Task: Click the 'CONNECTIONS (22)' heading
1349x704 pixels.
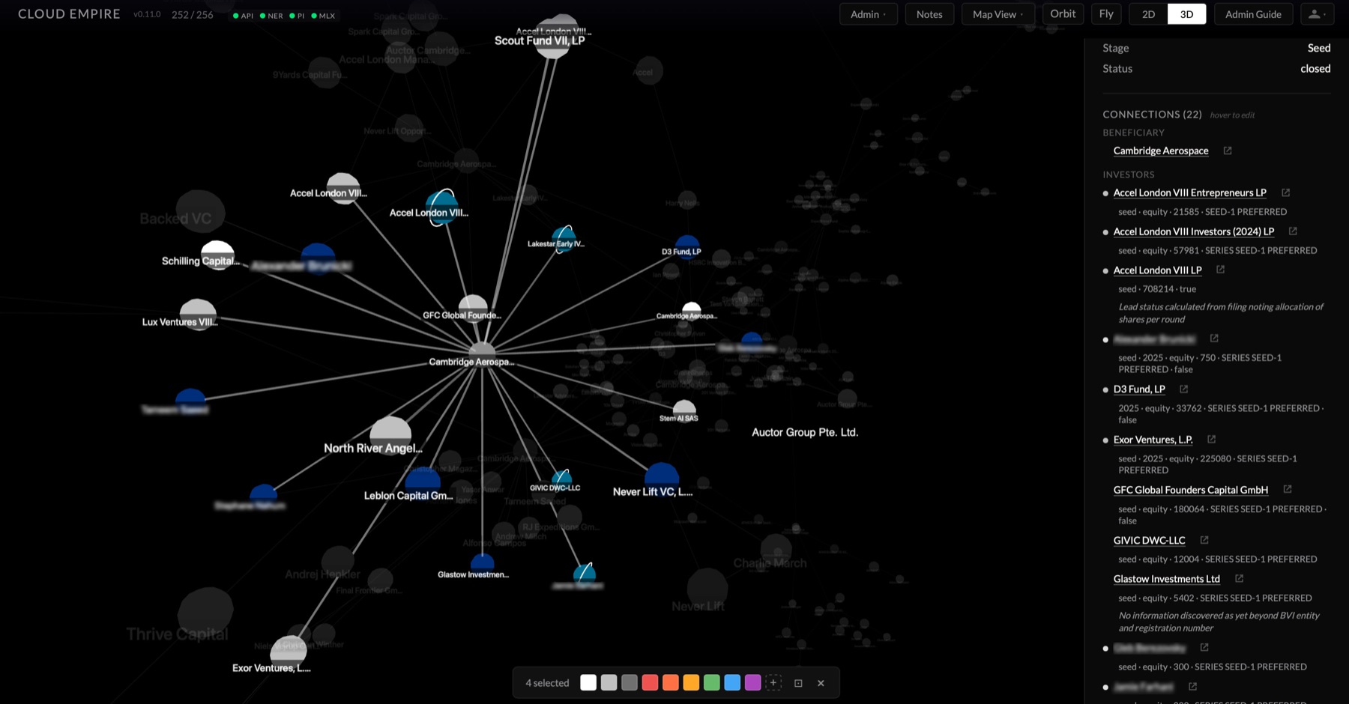Action: pyautogui.click(x=1152, y=115)
